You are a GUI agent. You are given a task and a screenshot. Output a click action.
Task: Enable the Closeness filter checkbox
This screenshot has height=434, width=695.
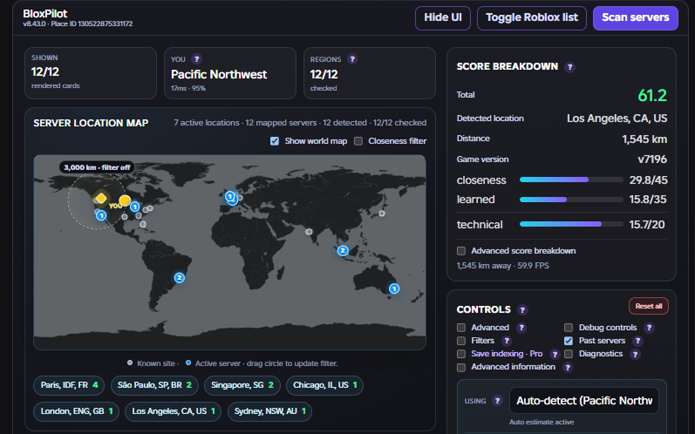point(358,141)
